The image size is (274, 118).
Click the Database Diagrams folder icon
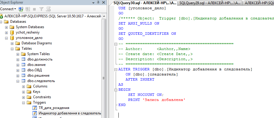click(17, 43)
